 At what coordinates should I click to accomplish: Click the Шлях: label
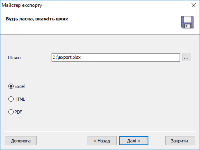[14, 58]
